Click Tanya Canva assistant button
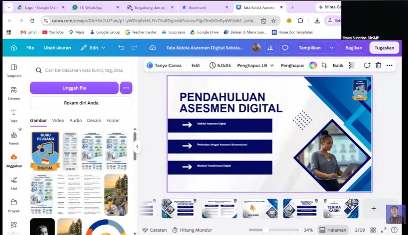Viewport: 408px width, 235px height. (164, 66)
